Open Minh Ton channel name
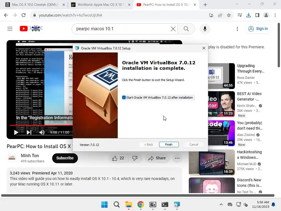This screenshot has width=281, height=211. (30, 156)
